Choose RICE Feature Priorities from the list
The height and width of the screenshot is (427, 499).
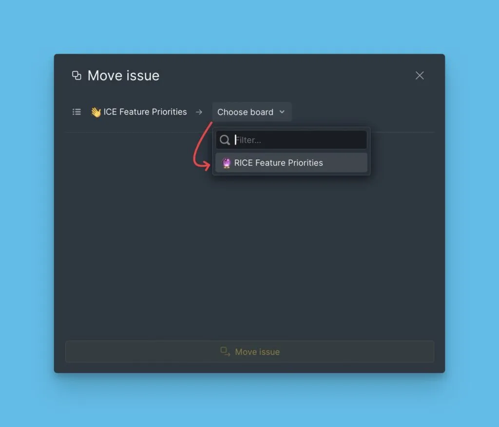[291, 163]
